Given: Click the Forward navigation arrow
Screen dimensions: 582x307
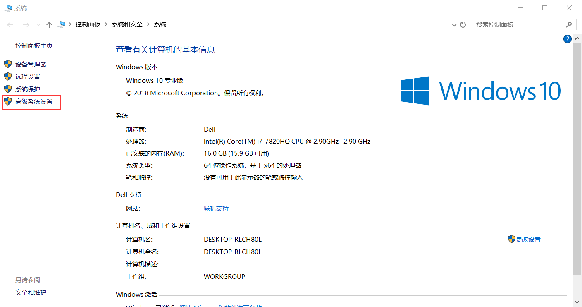Looking at the screenshot, I should click(x=26, y=25).
